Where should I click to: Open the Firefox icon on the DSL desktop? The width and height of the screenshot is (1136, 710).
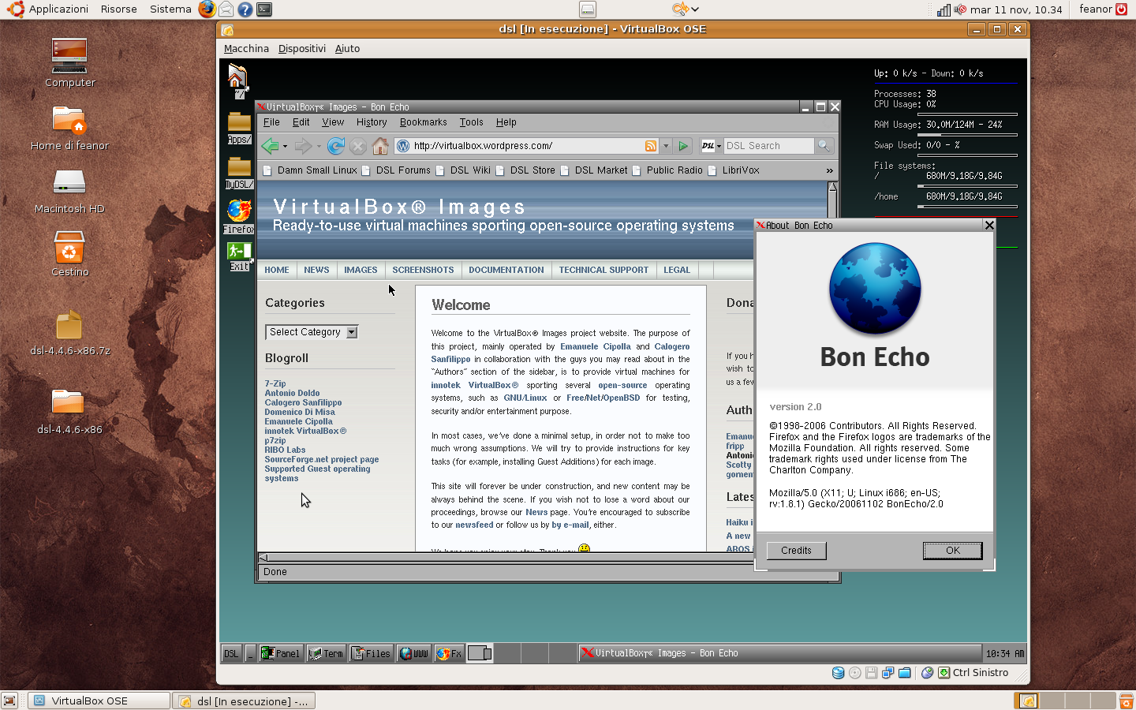[239, 213]
